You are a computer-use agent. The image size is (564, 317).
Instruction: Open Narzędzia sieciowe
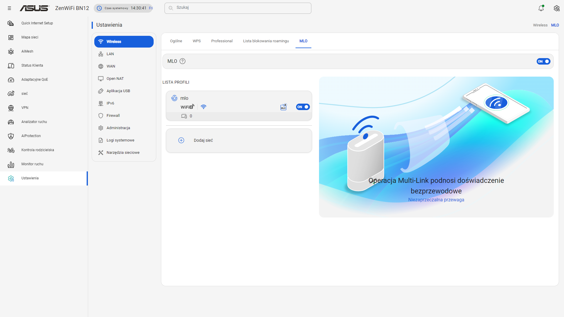tap(124, 153)
